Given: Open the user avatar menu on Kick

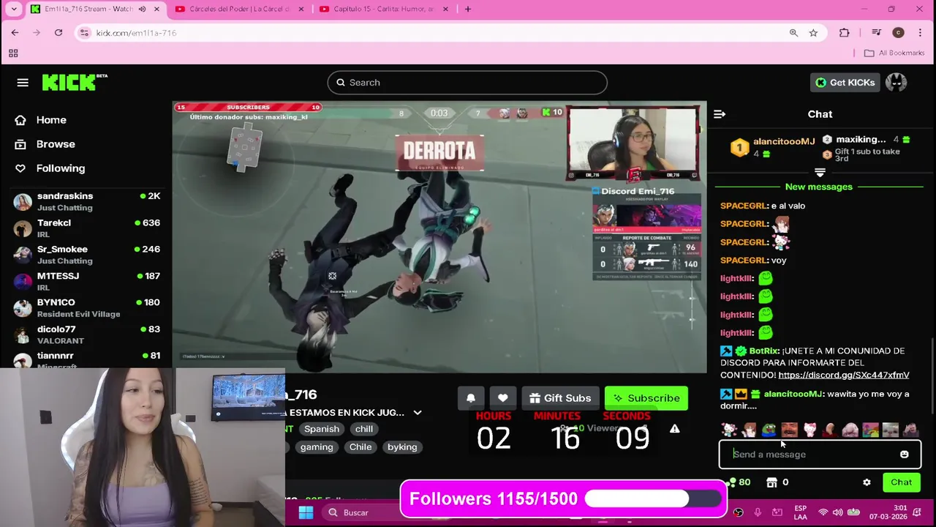Looking at the screenshot, I should pyautogui.click(x=896, y=83).
